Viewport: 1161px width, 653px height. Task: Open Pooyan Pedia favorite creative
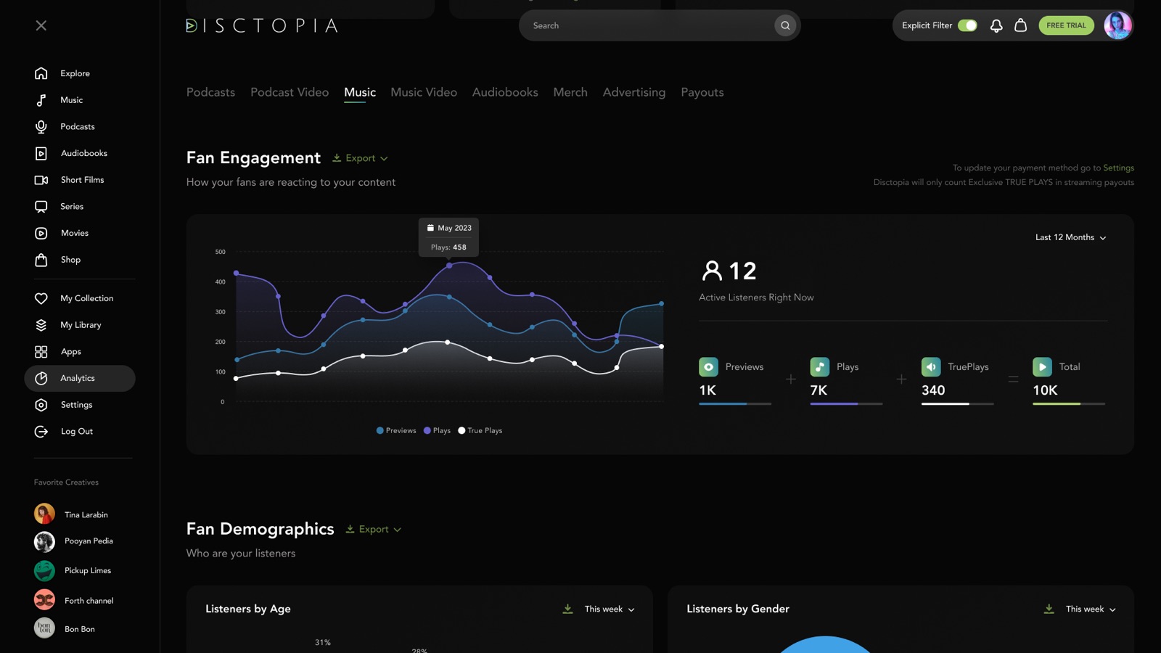coord(74,541)
